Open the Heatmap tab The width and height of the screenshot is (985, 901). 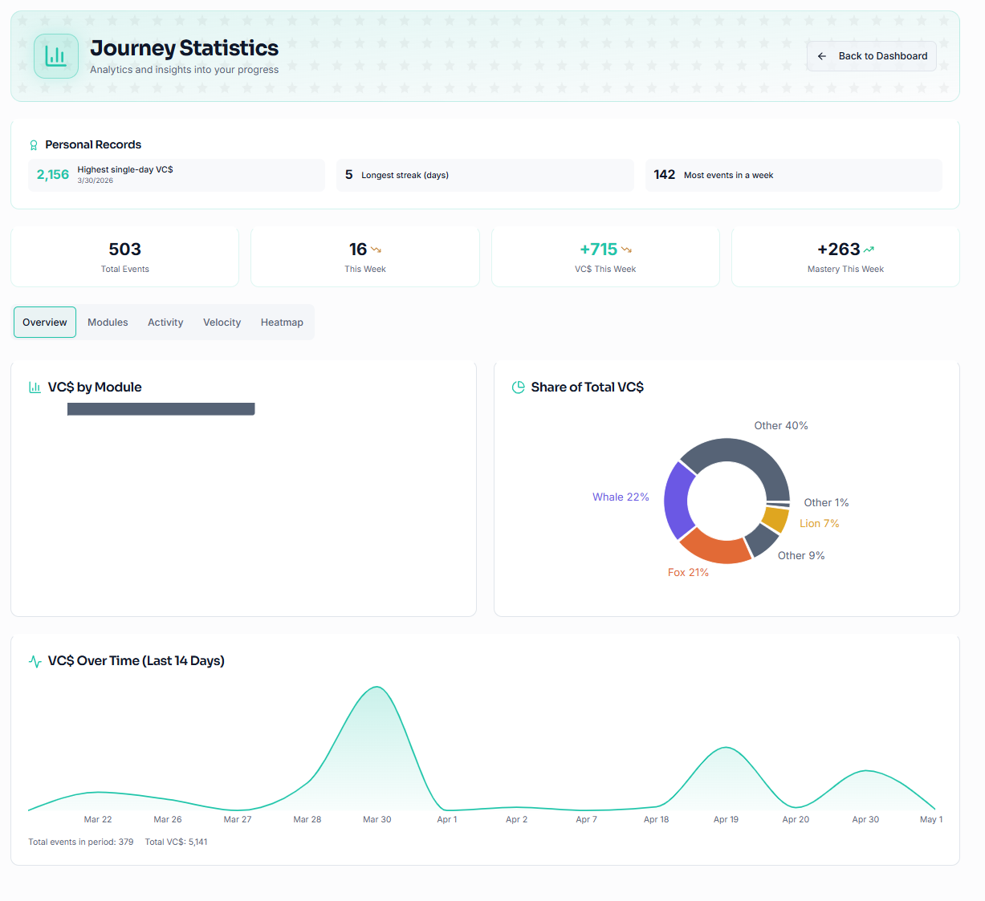(x=282, y=323)
